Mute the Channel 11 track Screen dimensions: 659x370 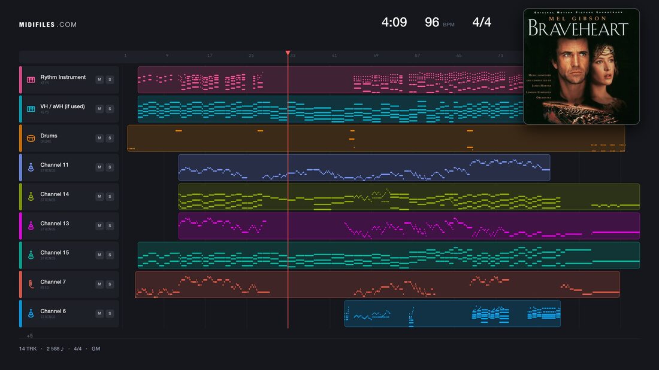pyautogui.click(x=99, y=167)
